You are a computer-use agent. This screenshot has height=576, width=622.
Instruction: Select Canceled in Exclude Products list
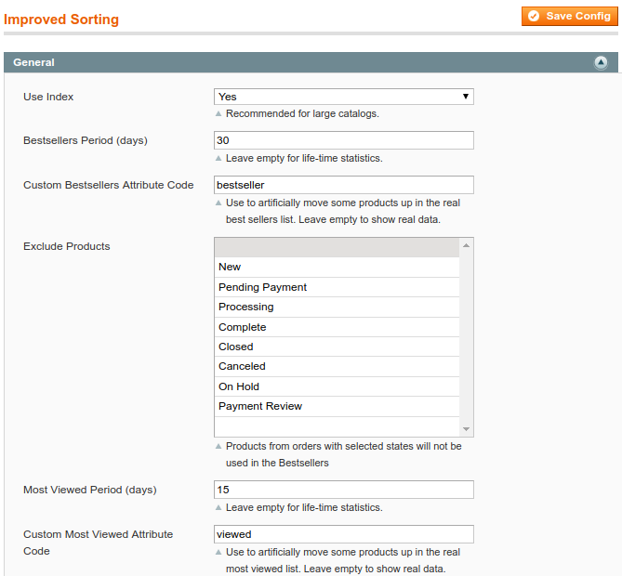(x=337, y=366)
